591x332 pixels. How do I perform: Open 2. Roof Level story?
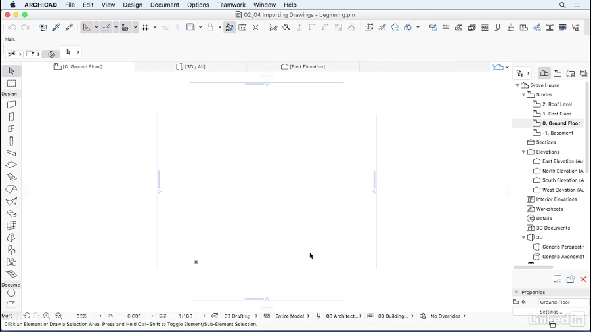pyautogui.click(x=557, y=104)
